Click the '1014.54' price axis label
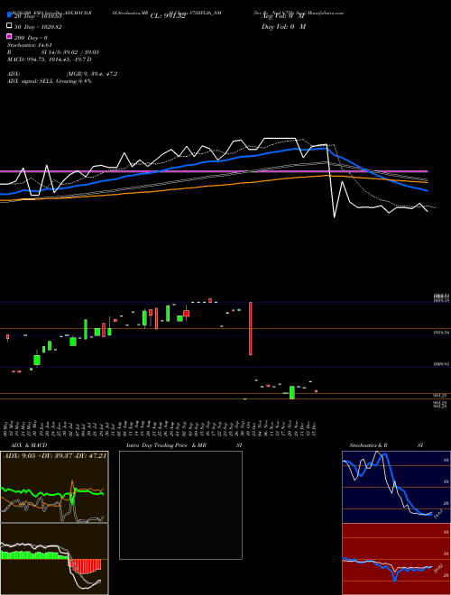 pos(441,332)
